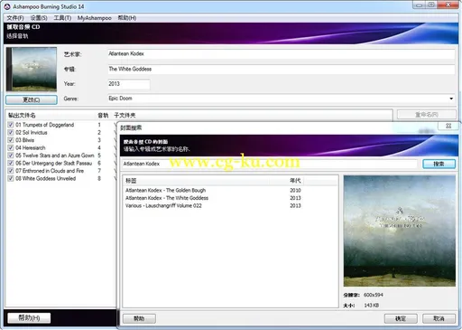Open the 帮助(H) menu
This screenshot has height=330, width=462.
127,18
